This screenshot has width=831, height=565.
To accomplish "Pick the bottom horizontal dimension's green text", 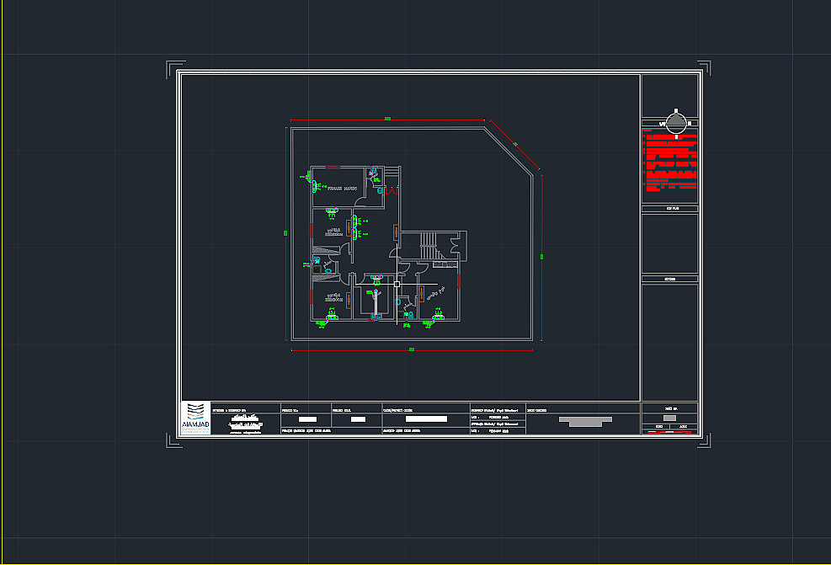I will [412, 349].
